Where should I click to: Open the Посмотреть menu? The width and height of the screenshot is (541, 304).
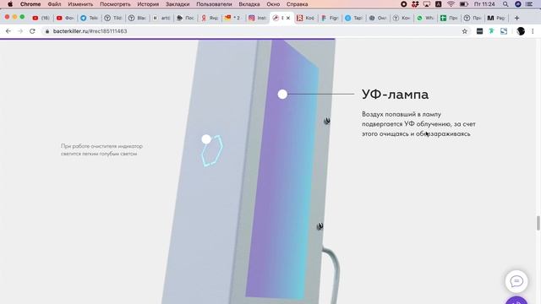[115, 4]
